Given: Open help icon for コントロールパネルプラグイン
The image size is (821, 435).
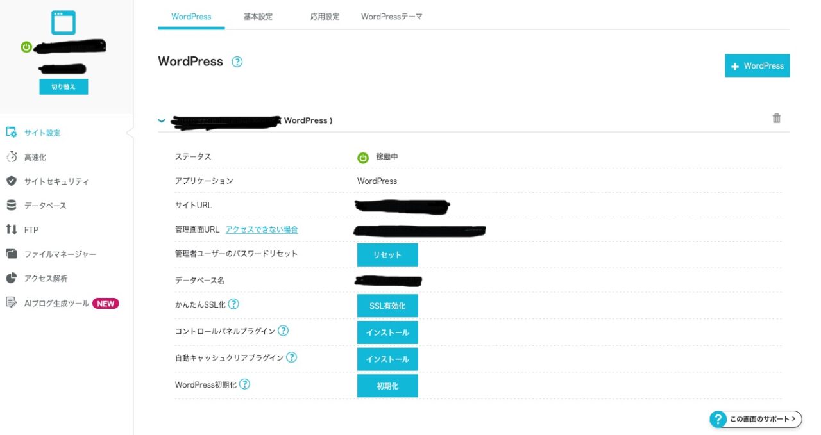Looking at the screenshot, I should pyautogui.click(x=283, y=331).
